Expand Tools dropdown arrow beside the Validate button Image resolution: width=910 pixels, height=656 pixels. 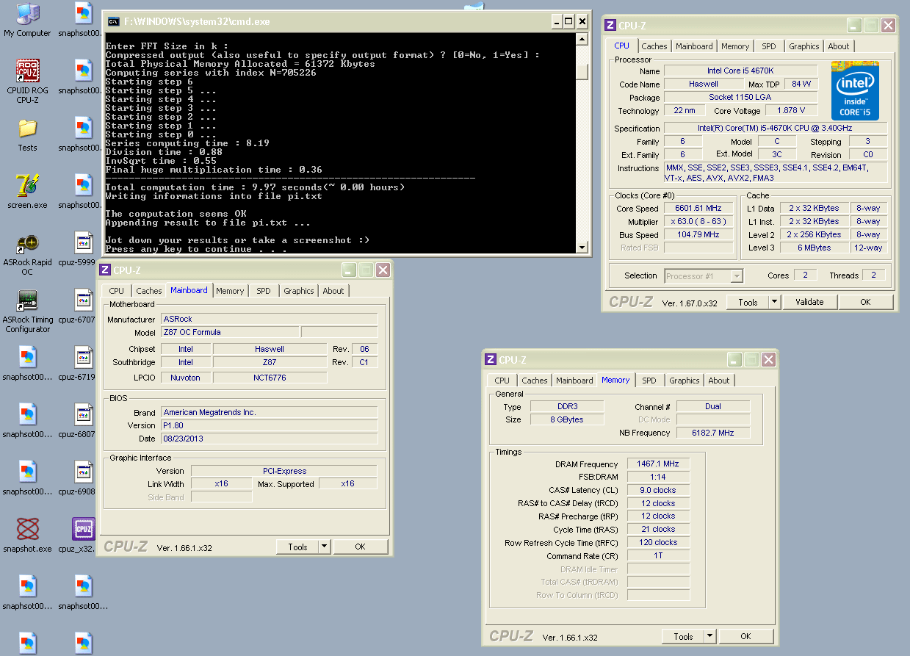774,302
